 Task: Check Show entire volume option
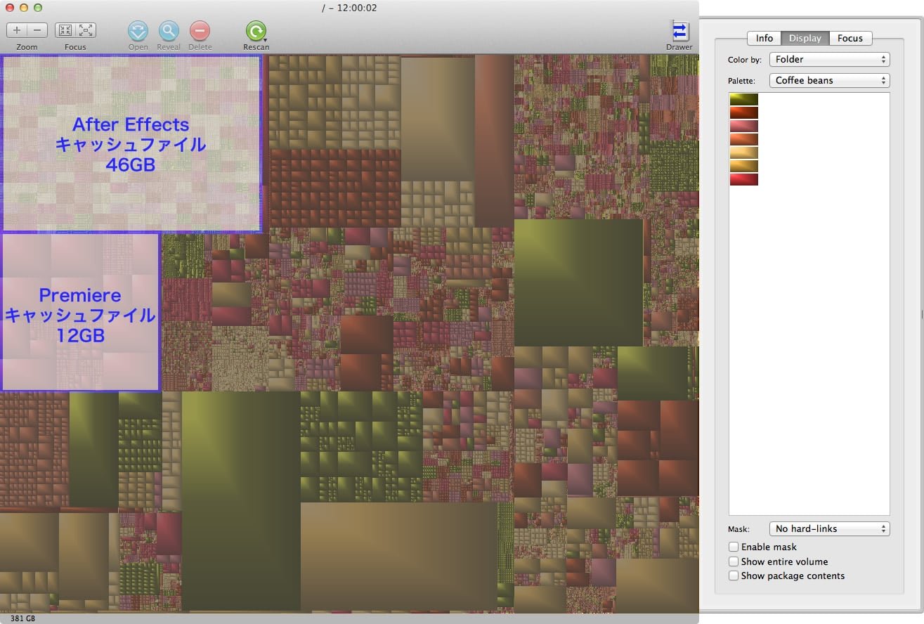pyautogui.click(x=734, y=561)
